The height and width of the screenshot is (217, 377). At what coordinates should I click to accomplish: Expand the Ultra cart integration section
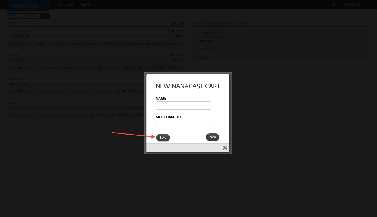coord(206,41)
